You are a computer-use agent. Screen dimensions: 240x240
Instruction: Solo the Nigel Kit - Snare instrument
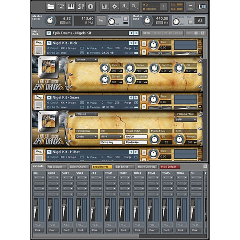(x=144, y=98)
